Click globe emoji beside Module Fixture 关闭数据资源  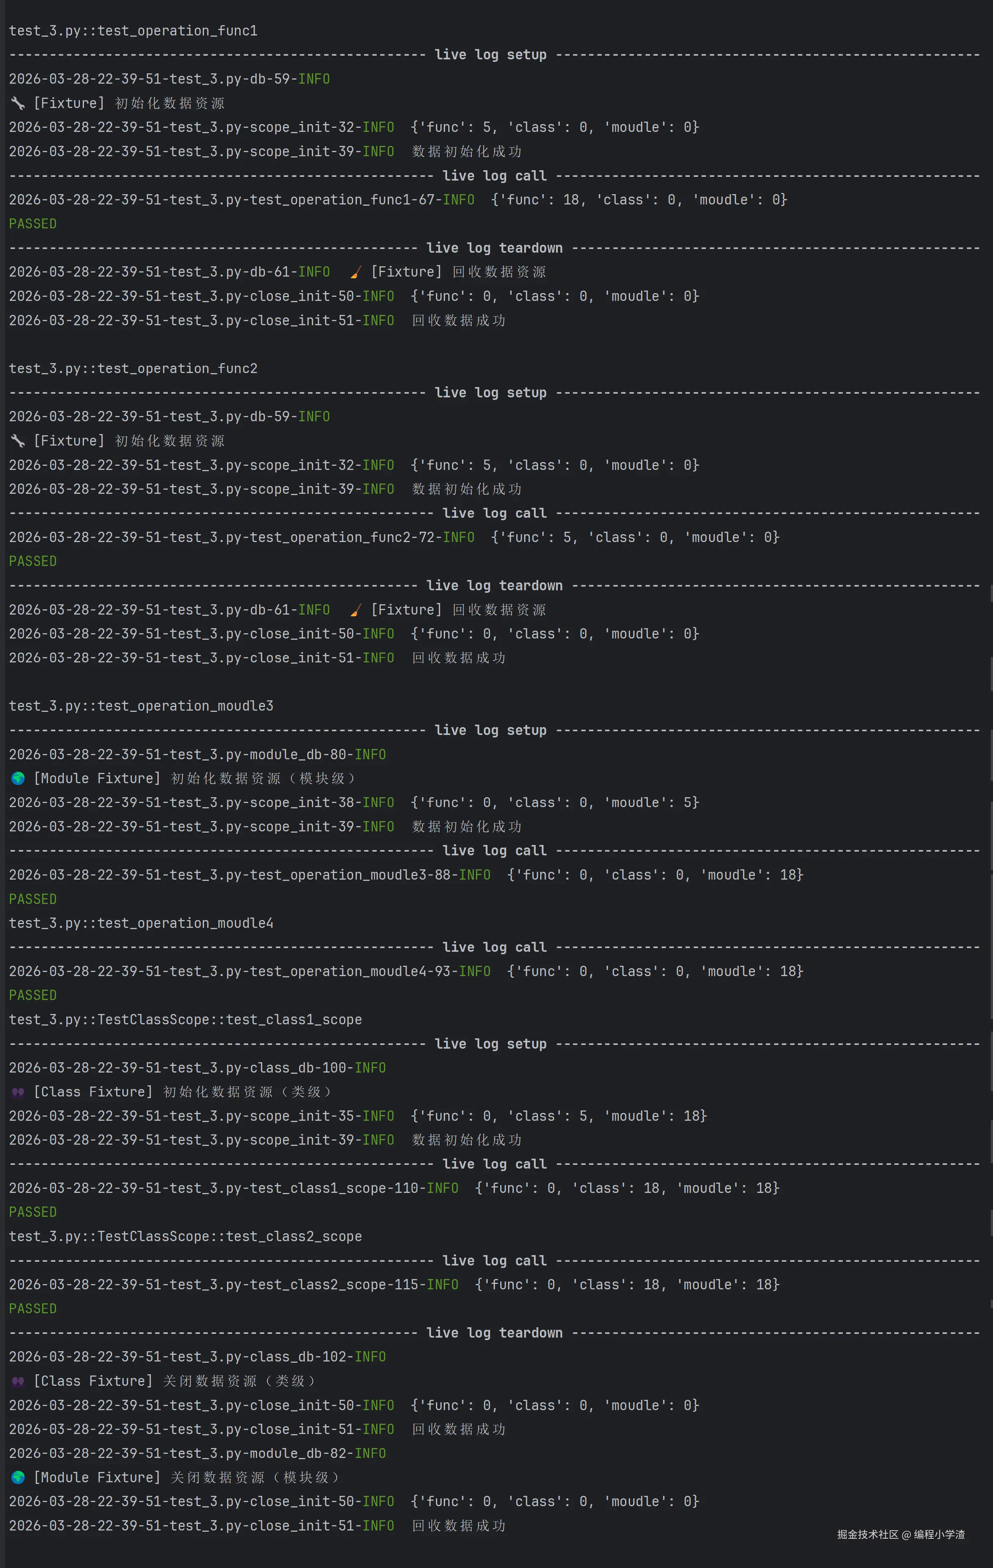[18, 1477]
